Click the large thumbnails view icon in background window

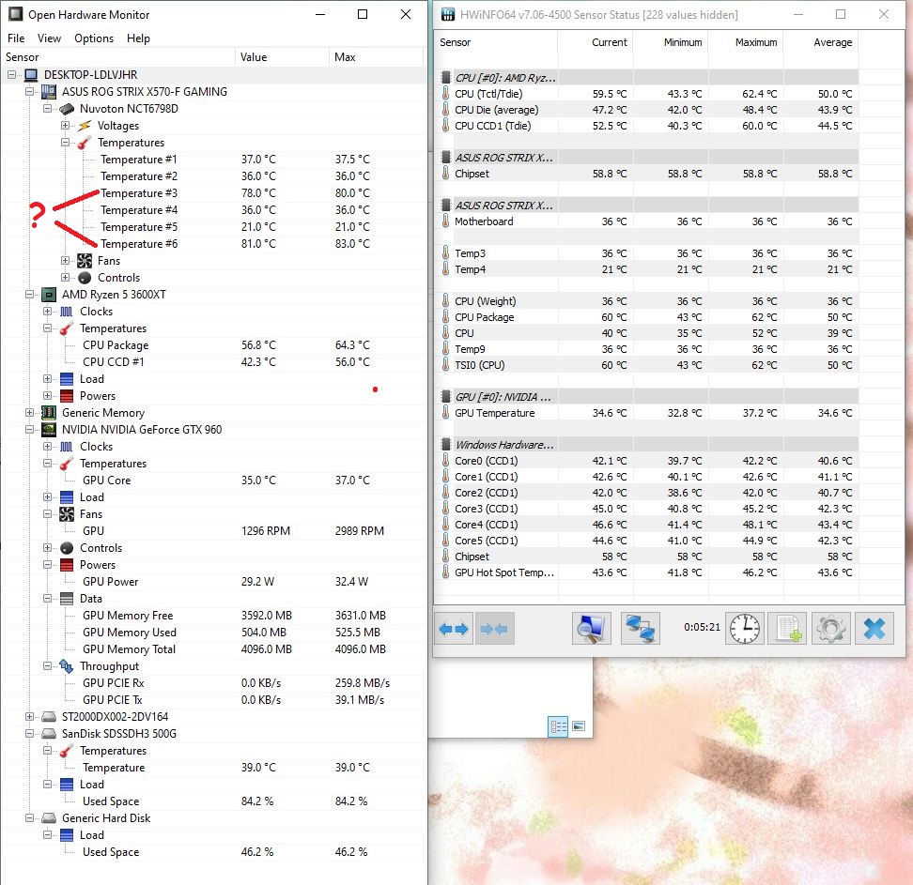pos(579,725)
